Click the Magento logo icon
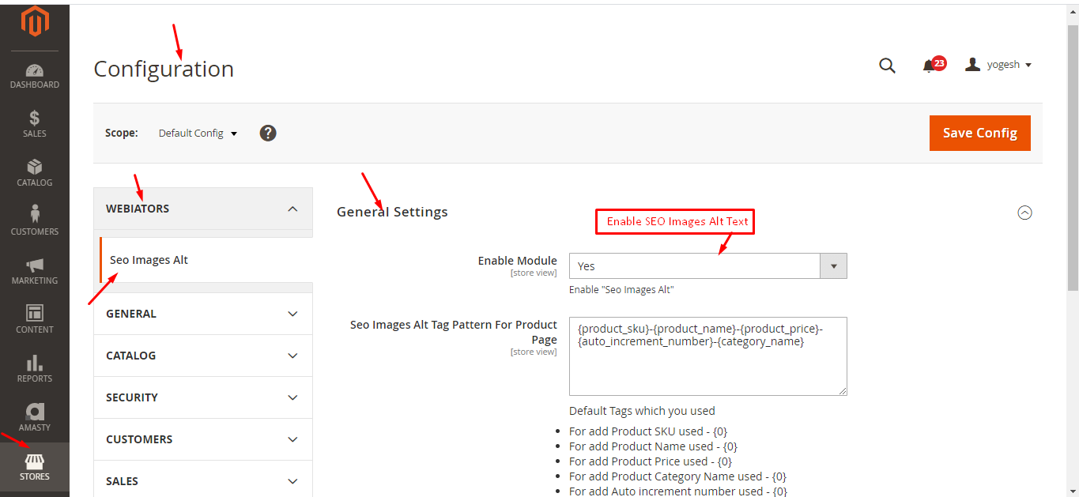 35,21
